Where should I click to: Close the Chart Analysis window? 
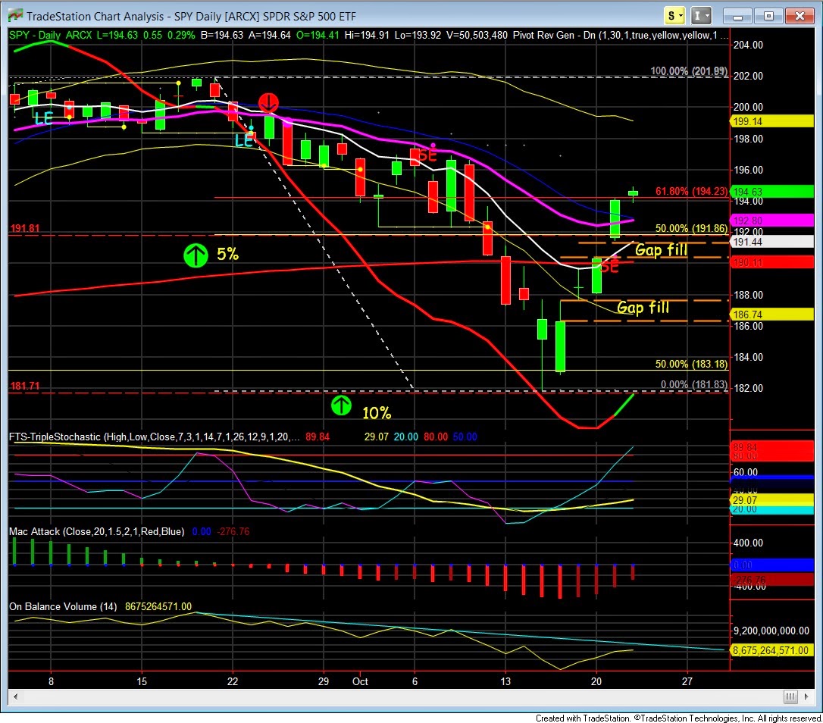[800, 16]
